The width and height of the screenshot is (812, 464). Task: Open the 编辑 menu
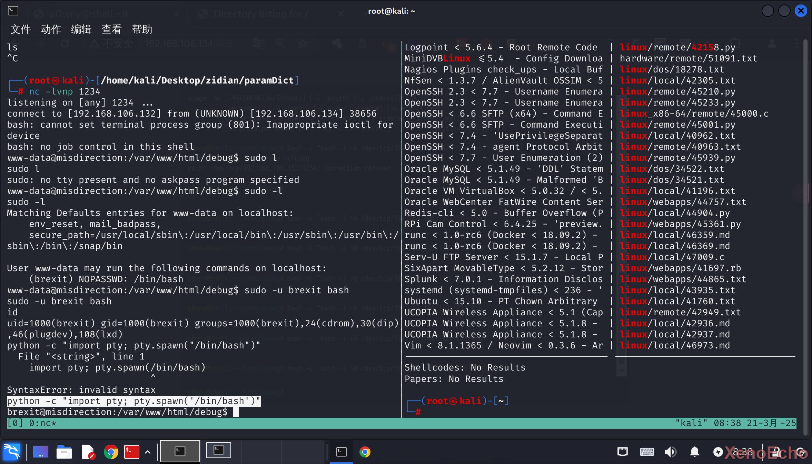(x=81, y=29)
